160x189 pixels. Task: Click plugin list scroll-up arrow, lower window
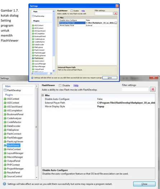click(x=37, y=86)
